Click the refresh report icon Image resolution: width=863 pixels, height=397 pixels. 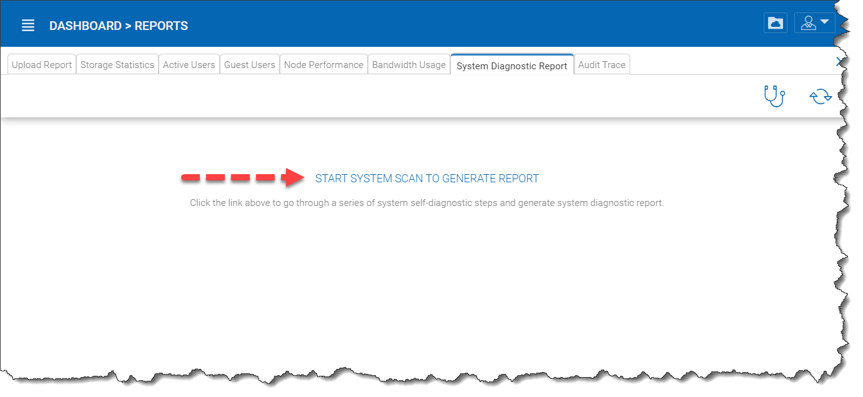point(821,96)
